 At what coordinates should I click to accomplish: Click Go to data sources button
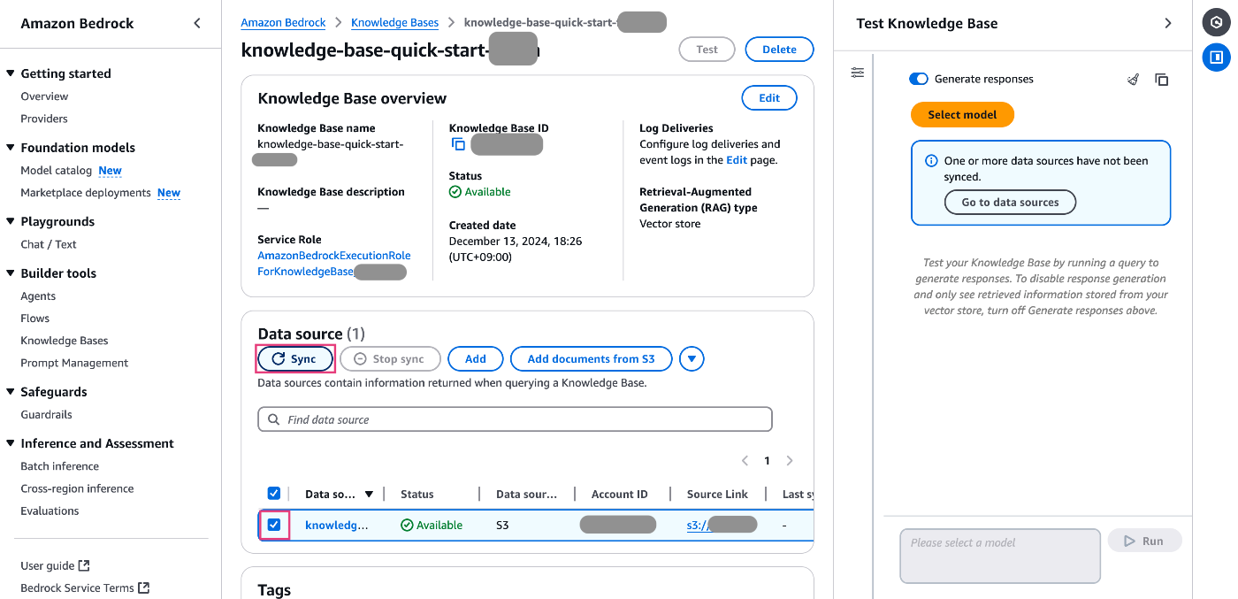point(1010,203)
